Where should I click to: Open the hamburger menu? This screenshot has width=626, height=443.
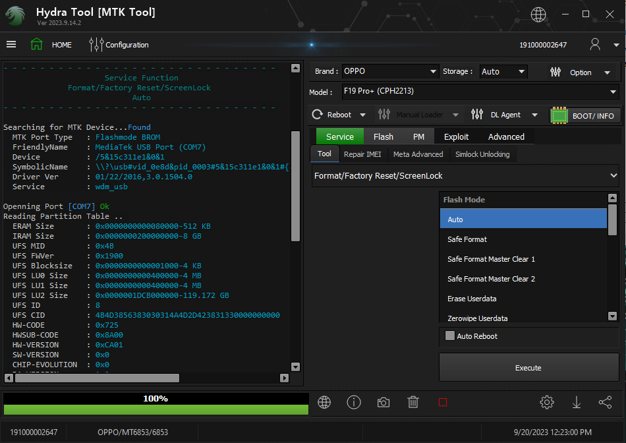pyautogui.click(x=11, y=44)
